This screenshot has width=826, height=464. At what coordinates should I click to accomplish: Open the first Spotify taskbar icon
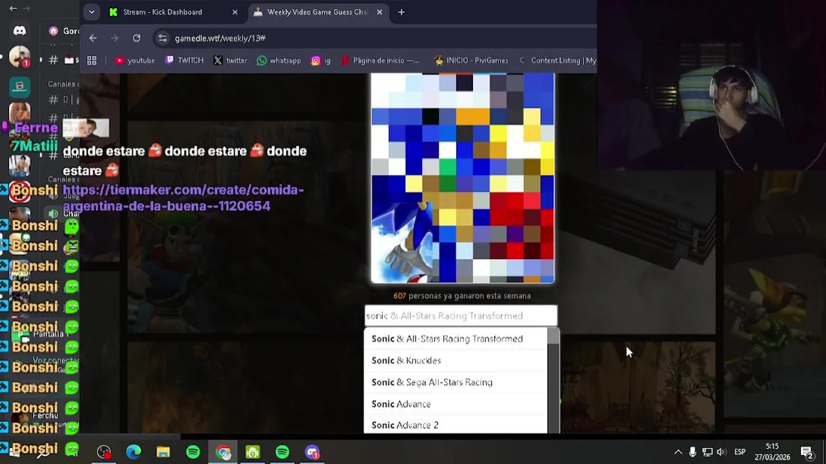(193, 452)
